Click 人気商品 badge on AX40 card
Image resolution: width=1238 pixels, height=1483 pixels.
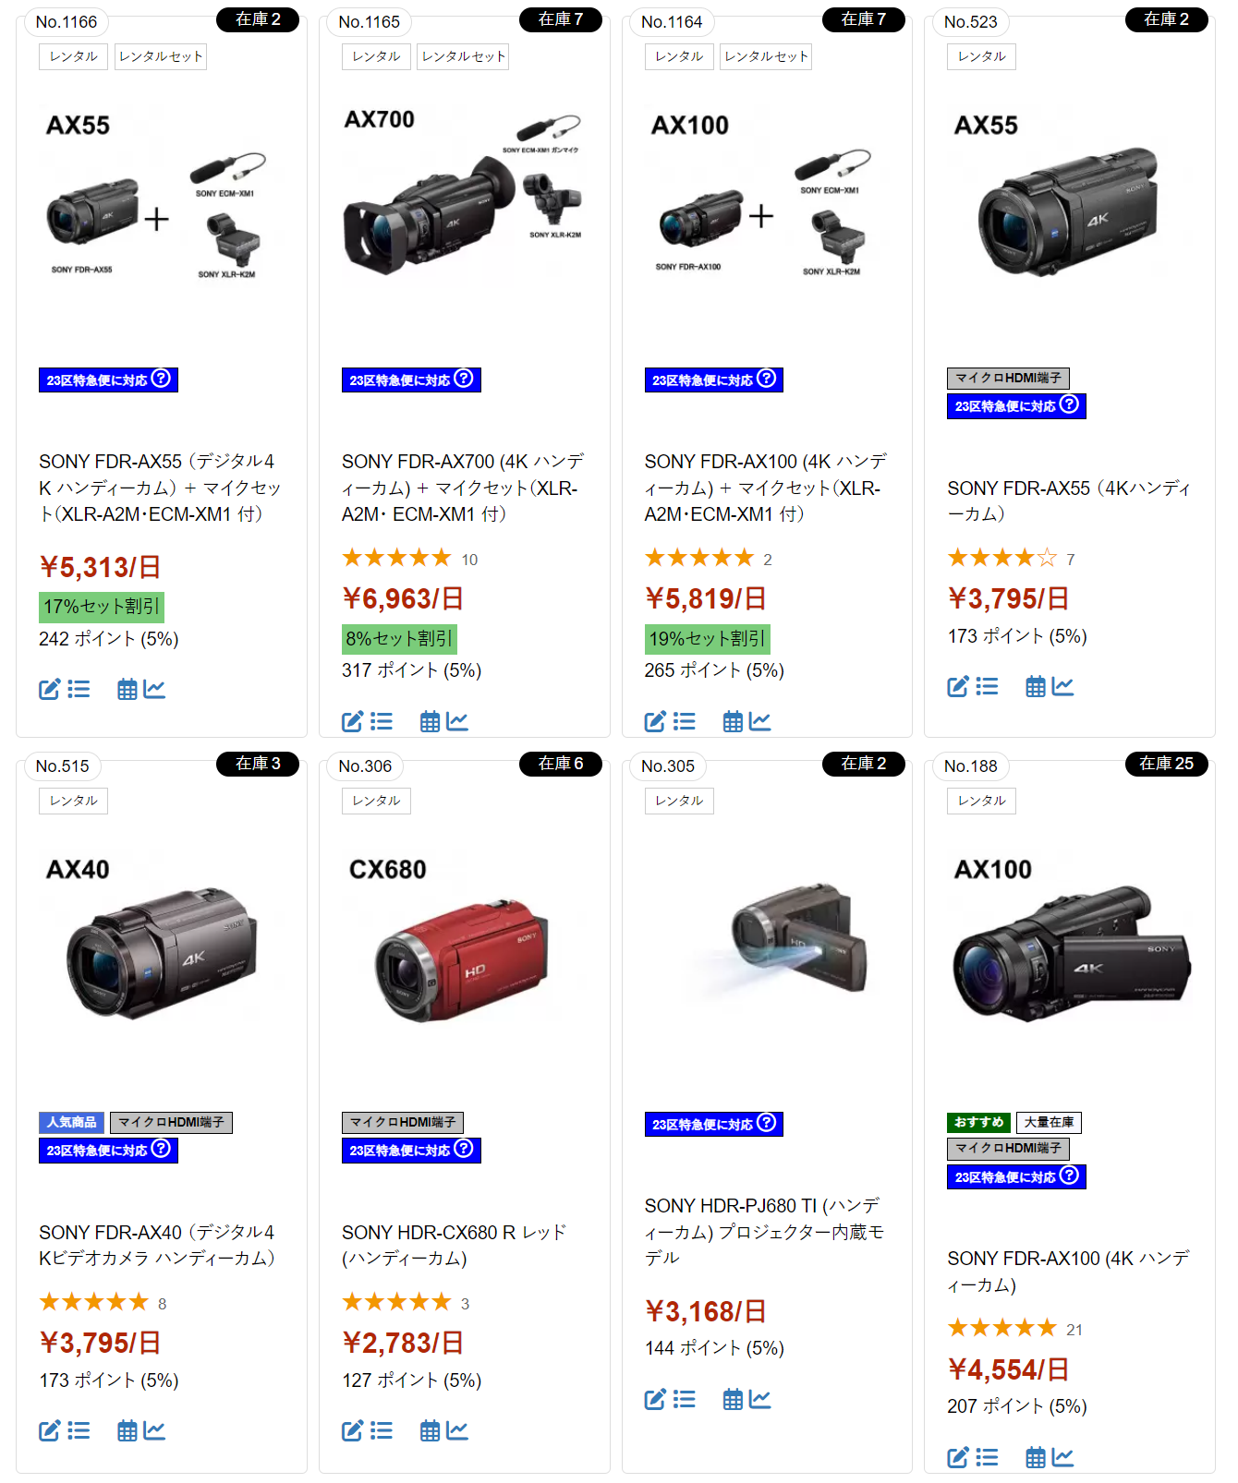coord(71,1122)
